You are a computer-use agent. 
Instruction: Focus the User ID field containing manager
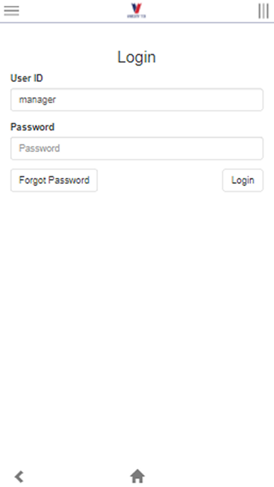point(137,99)
